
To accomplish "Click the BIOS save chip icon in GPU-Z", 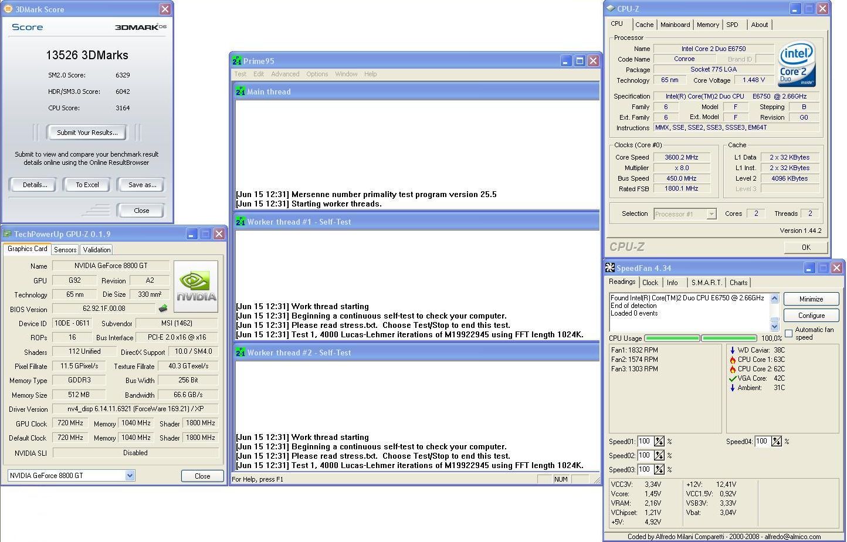I will pyautogui.click(x=163, y=309).
